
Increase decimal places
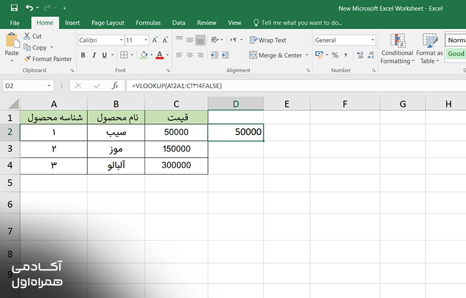[x=360, y=55]
